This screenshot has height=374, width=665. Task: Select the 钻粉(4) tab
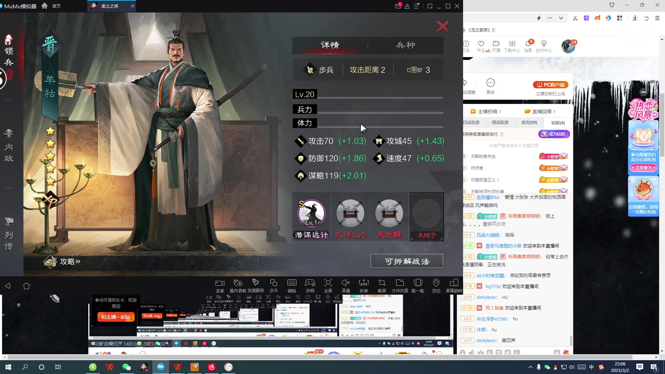[558, 123]
